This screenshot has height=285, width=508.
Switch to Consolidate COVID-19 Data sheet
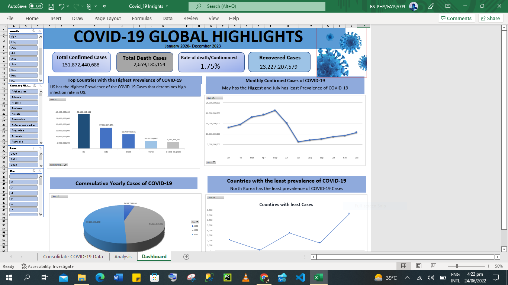[73, 256]
